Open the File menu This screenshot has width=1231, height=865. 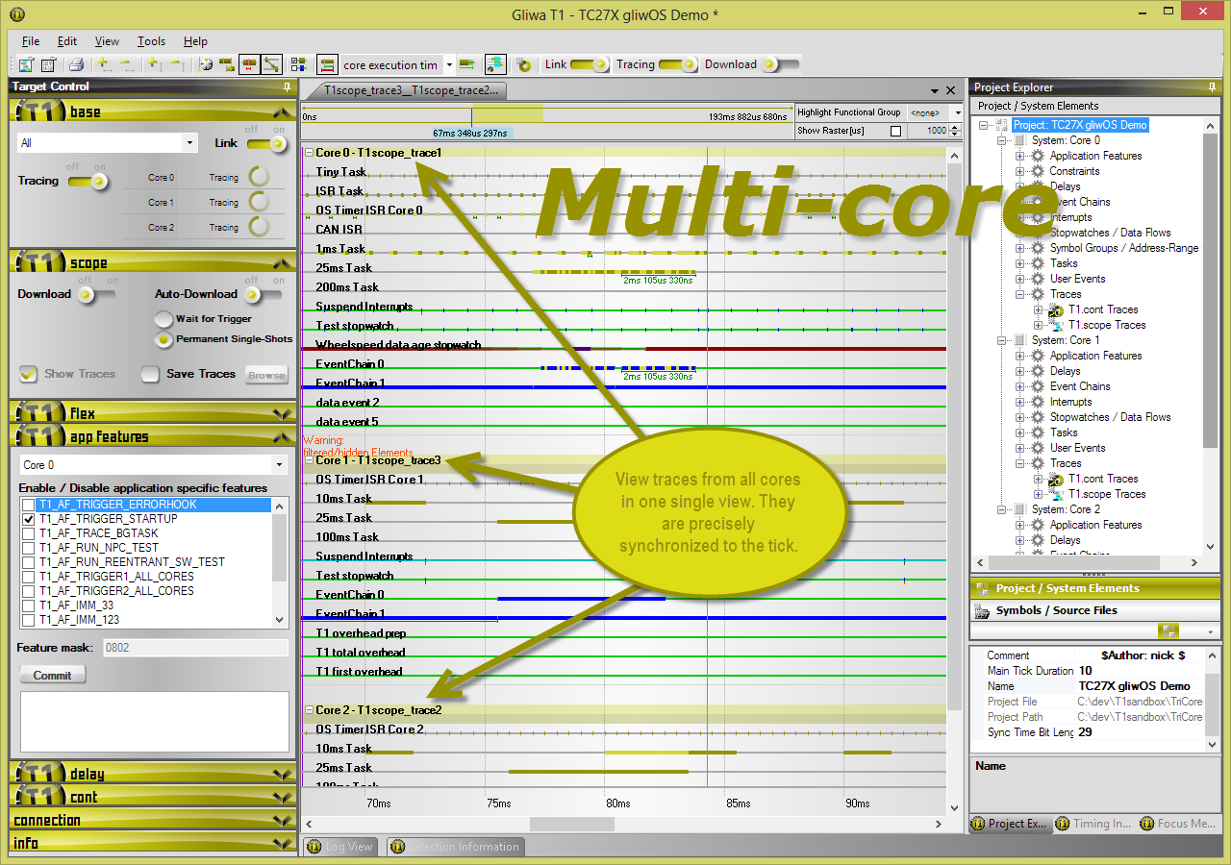pos(31,41)
